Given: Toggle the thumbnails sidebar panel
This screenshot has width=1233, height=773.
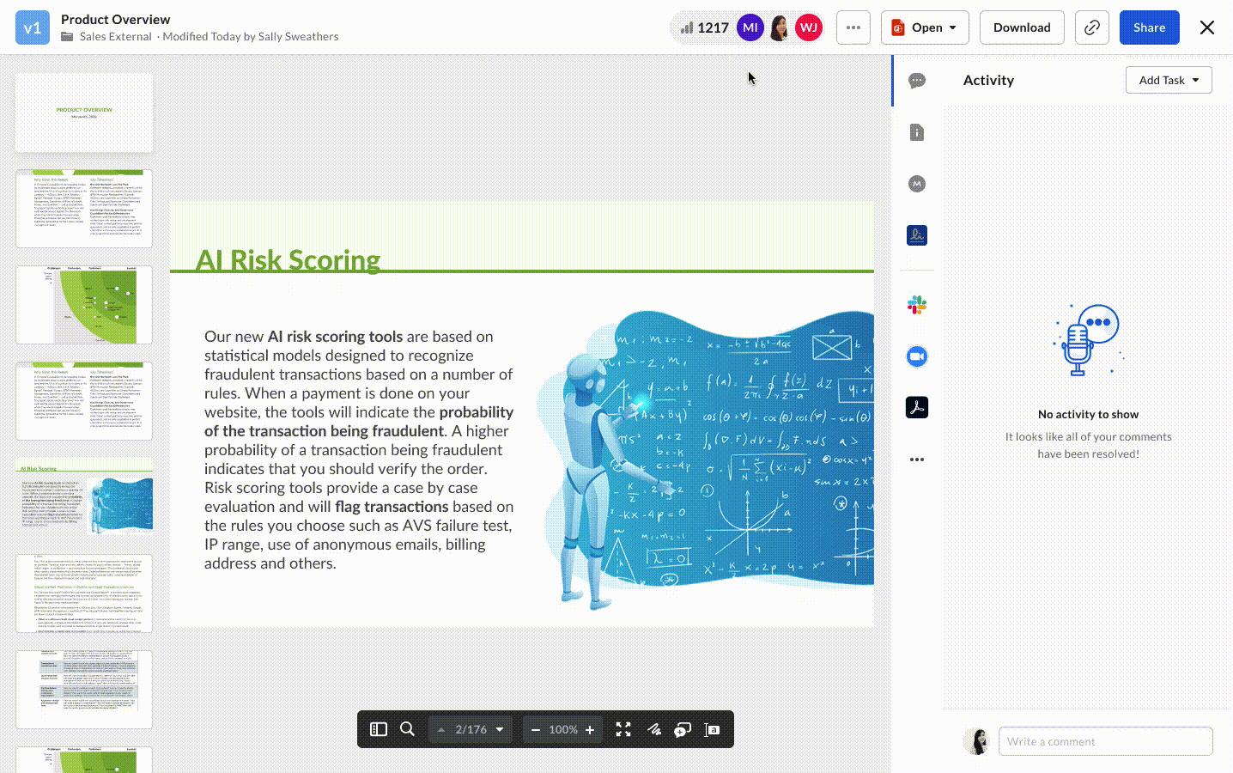Looking at the screenshot, I should (x=379, y=729).
